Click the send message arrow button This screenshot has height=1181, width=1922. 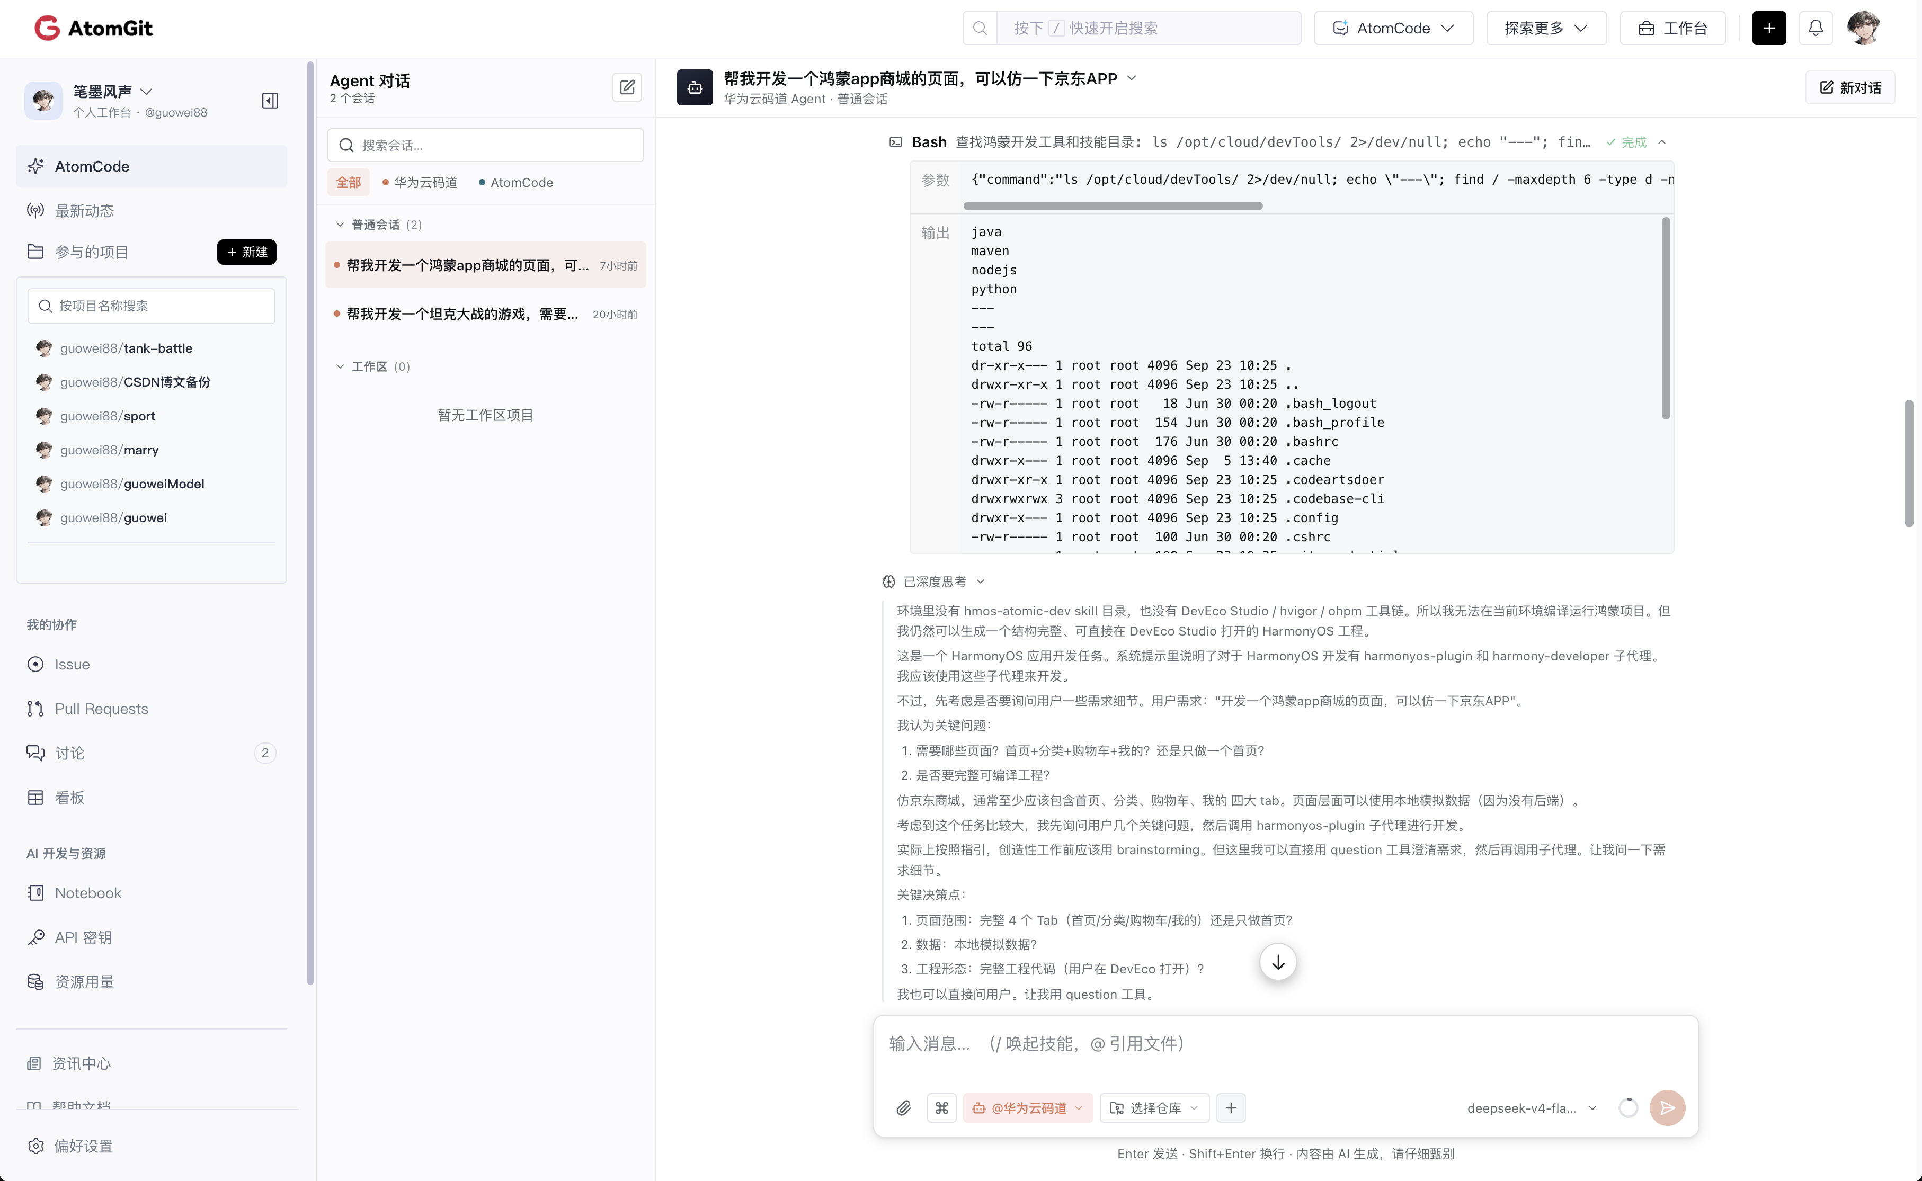1667,1107
